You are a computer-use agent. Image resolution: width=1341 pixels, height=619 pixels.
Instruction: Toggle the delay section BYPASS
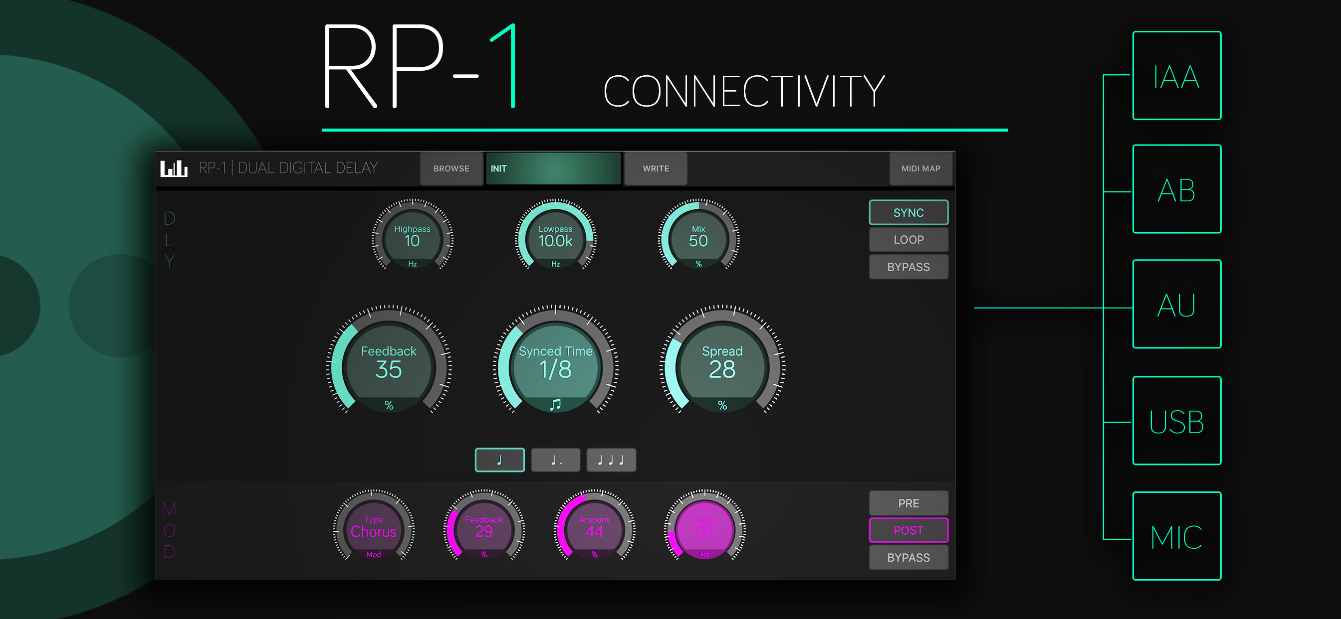(x=908, y=267)
